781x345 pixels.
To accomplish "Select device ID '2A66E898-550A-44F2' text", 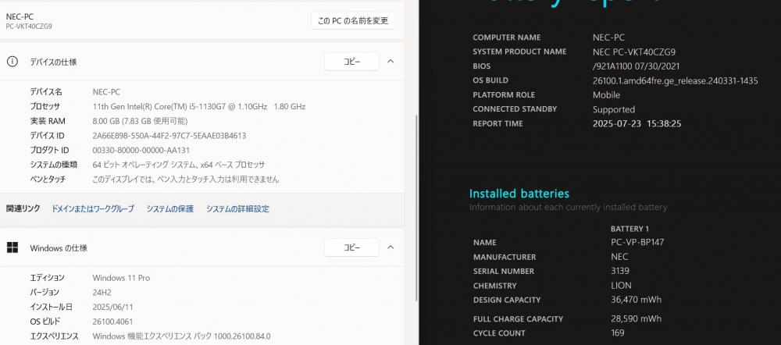I will point(130,135).
